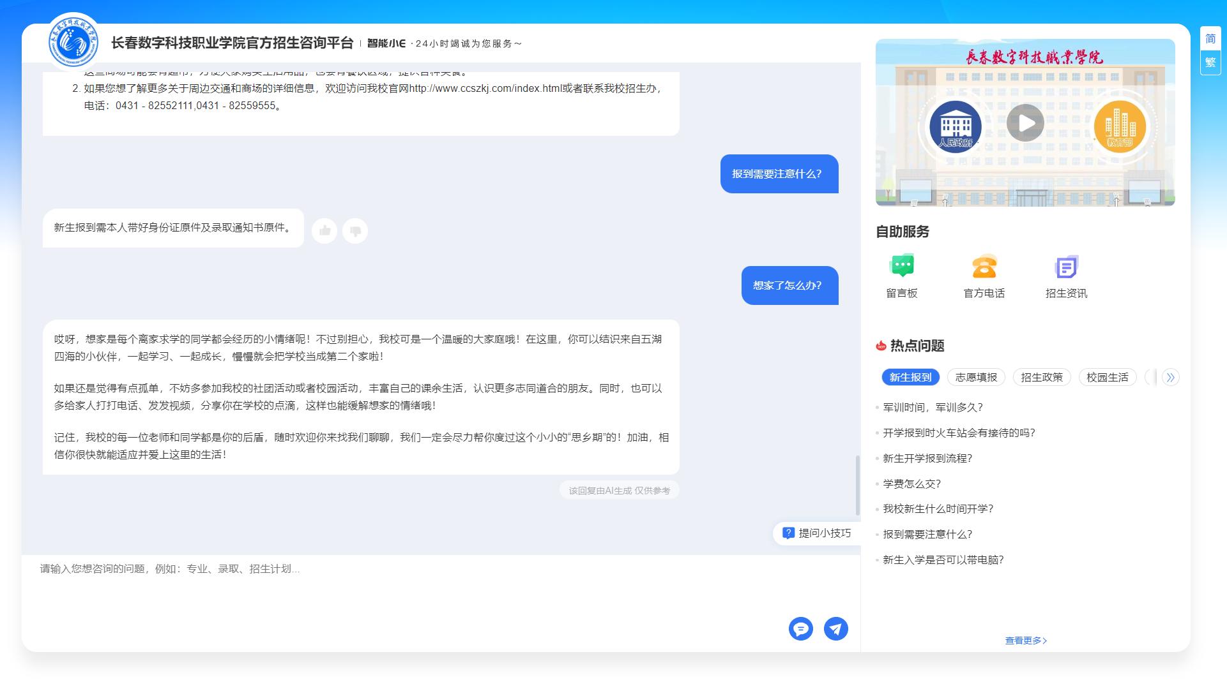Open the 提问小技巧 tips button
1227x682 pixels.
817,533
